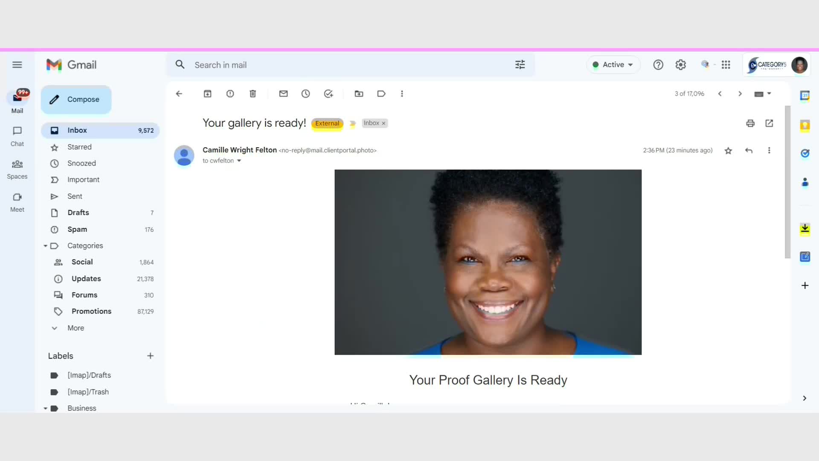This screenshot has height=461, width=819.
Task: Archive this email using the toolbar icon
Action: coord(207,94)
